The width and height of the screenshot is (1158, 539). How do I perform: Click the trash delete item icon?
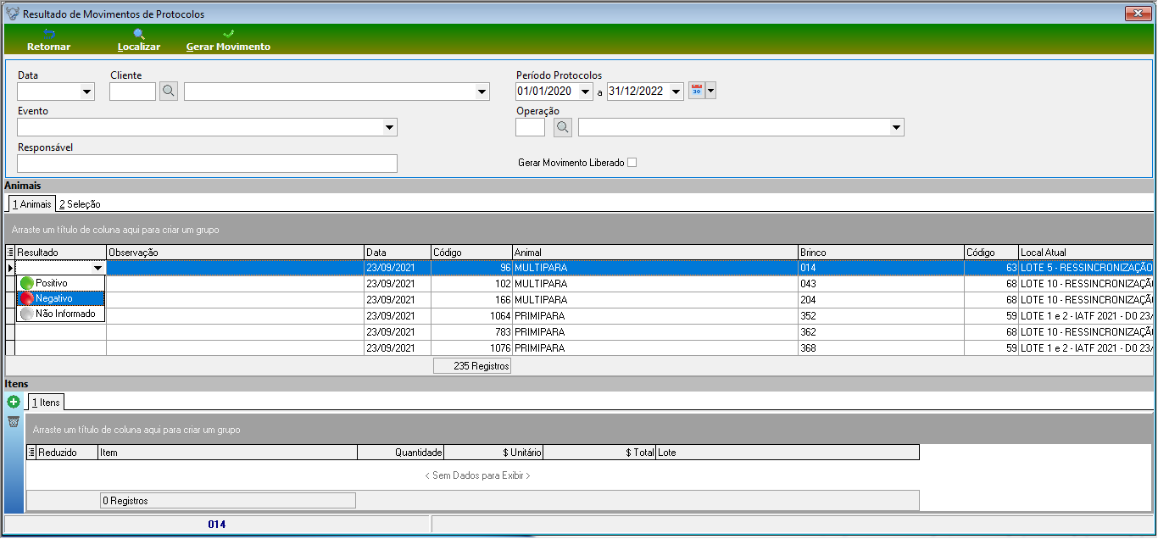click(x=14, y=422)
